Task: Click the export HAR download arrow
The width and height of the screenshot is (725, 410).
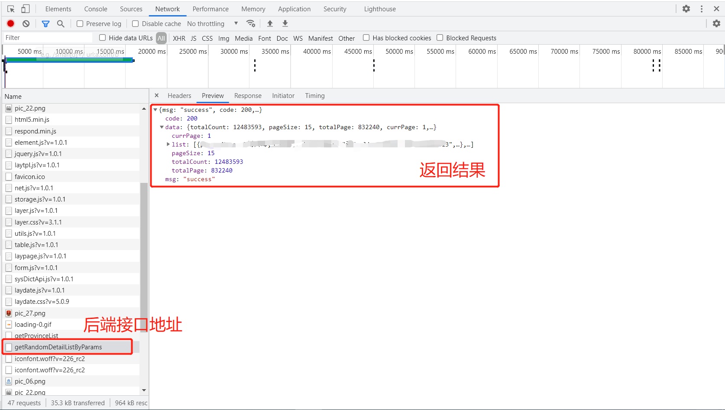Action: 285,23
